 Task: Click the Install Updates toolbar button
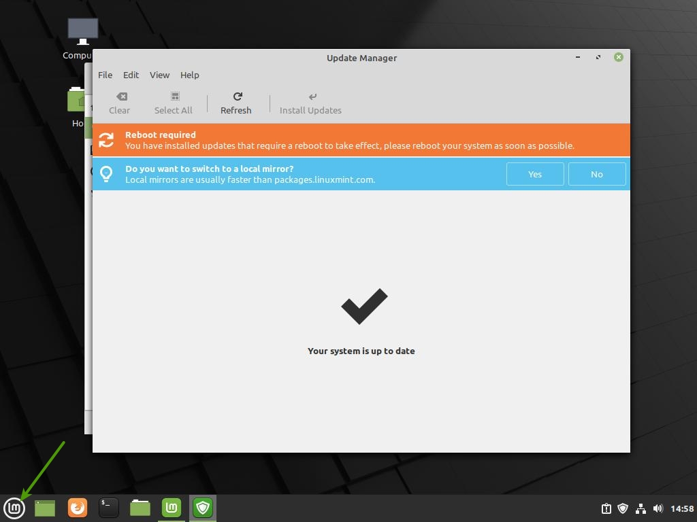click(x=310, y=103)
